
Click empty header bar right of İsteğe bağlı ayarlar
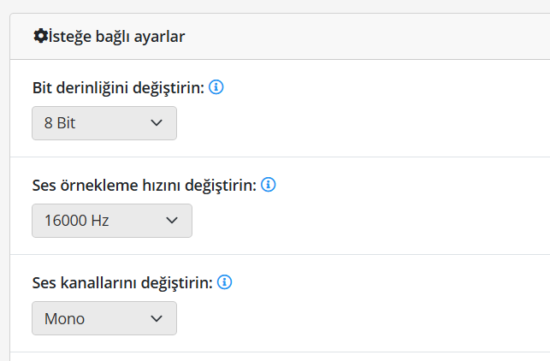tap(368, 36)
